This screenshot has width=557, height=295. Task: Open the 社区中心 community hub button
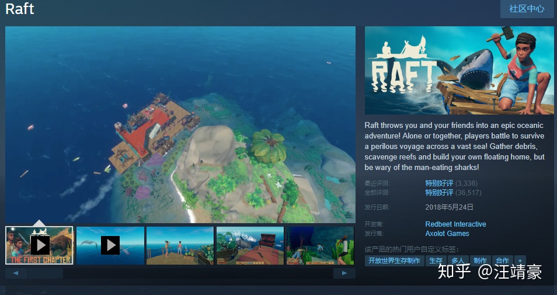[527, 9]
